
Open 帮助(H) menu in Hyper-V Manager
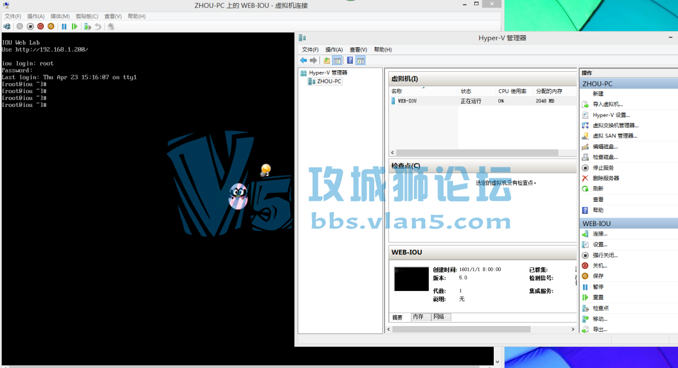[383, 49]
